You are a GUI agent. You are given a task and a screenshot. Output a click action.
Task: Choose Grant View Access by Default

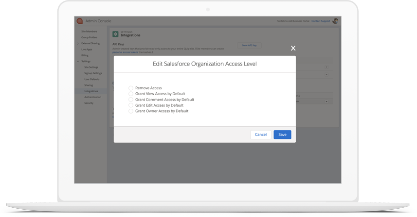click(131, 94)
